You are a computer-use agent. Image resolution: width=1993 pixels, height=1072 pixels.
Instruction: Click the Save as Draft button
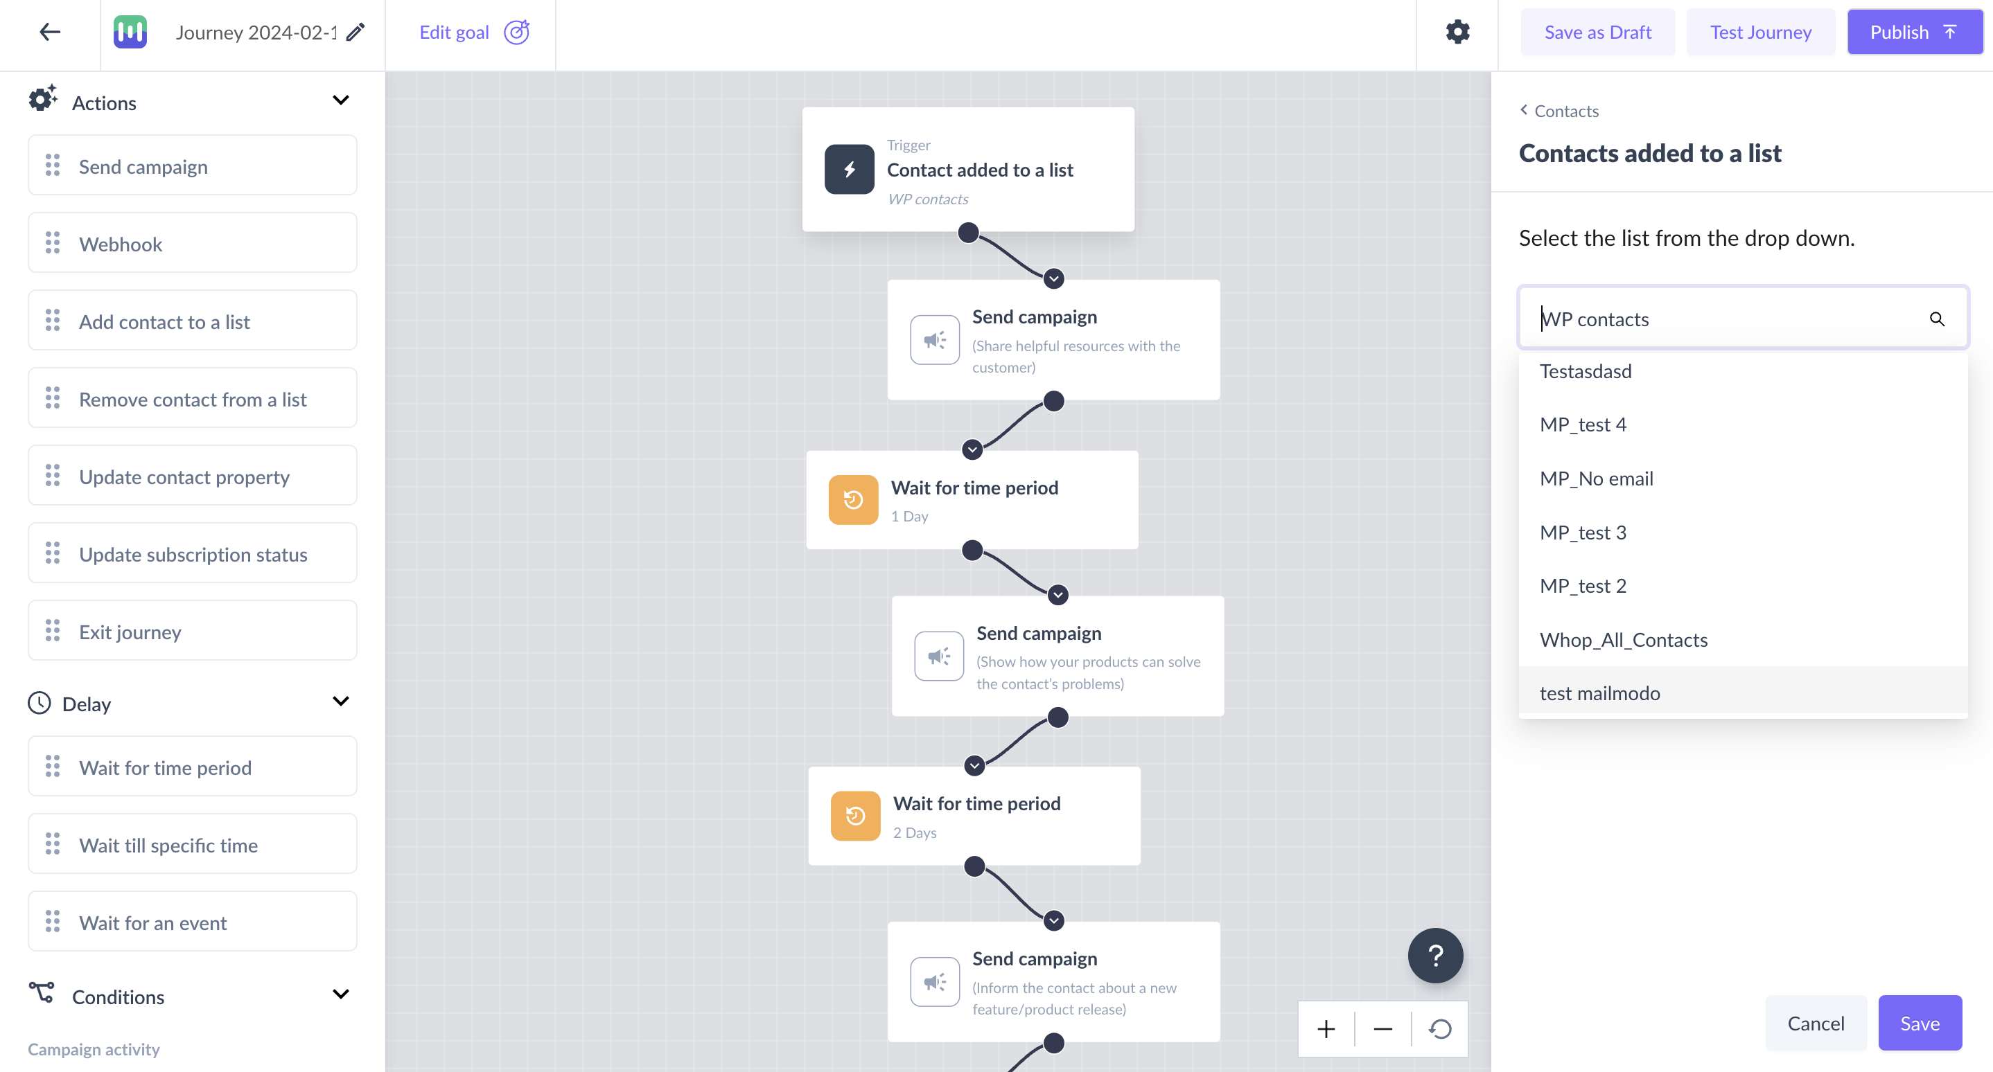(1597, 32)
